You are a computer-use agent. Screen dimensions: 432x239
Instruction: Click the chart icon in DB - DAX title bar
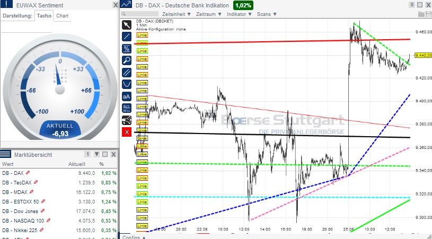126,4
